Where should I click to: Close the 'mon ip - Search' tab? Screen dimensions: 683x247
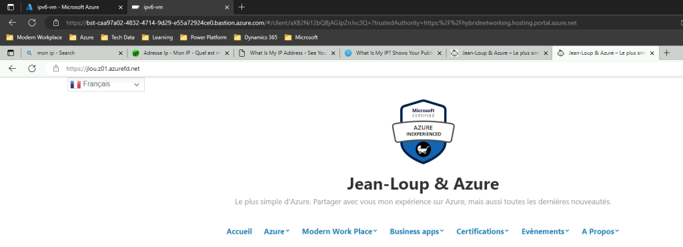coord(121,53)
